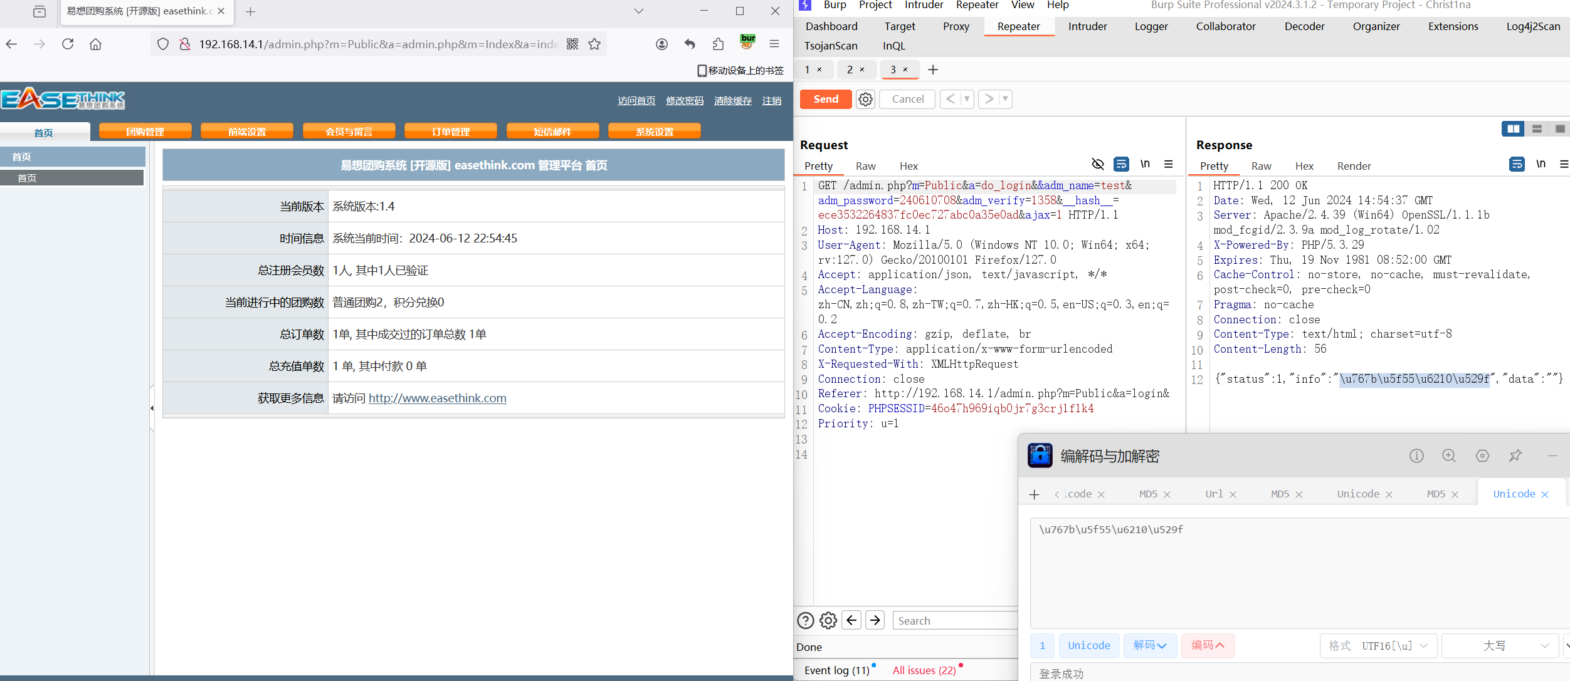Select side-by-side layout icon for panels
The image size is (1570, 681).
point(1513,128)
